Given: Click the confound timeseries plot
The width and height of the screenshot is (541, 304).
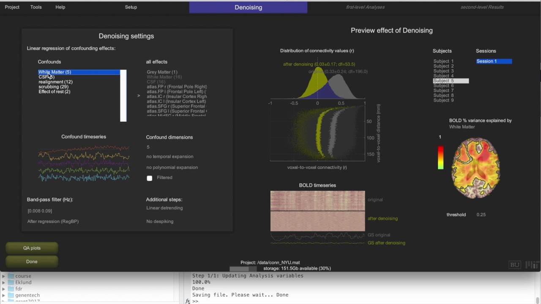Looking at the screenshot, I should tap(84, 164).
